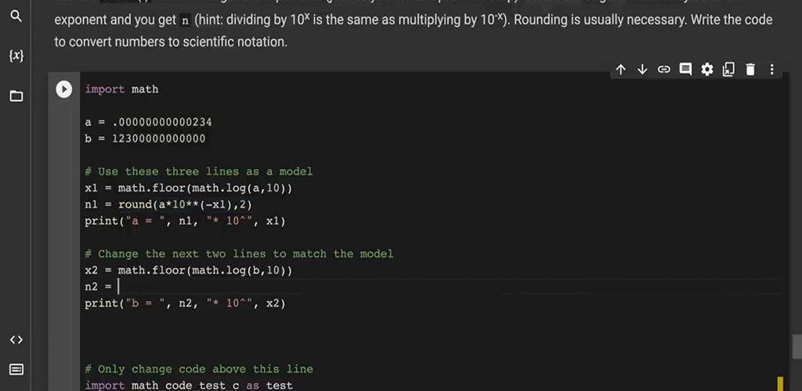Click the line 'import math_code_test_c as test'
The image size is (802, 391).
[189, 386]
